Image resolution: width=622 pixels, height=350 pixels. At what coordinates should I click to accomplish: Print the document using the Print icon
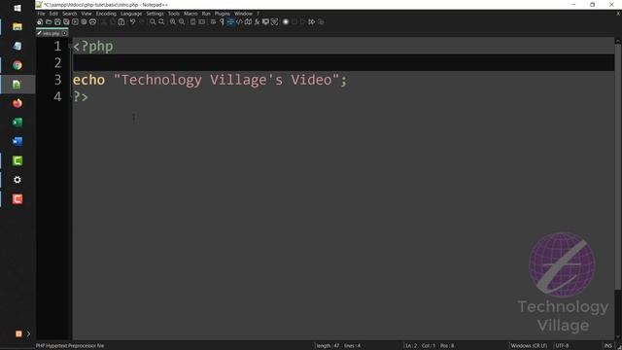pos(92,21)
